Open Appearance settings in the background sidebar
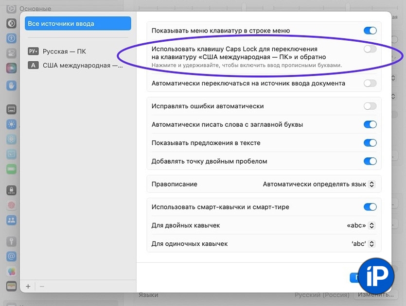 [11, 23]
